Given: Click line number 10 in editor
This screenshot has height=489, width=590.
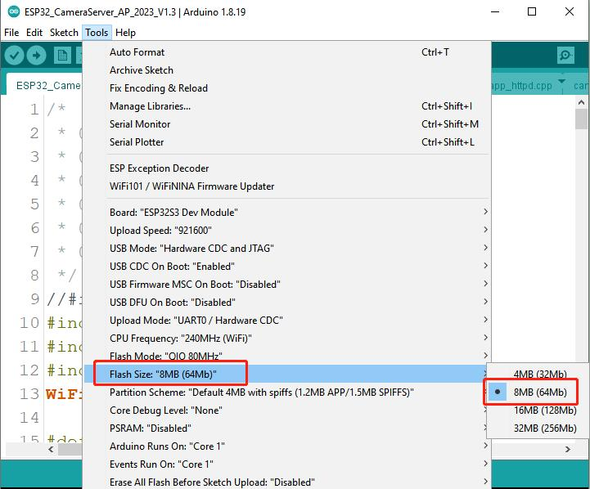Looking at the screenshot, I should click(x=29, y=323).
